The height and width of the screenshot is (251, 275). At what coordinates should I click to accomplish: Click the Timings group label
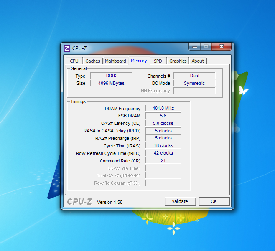click(x=78, y=101)
